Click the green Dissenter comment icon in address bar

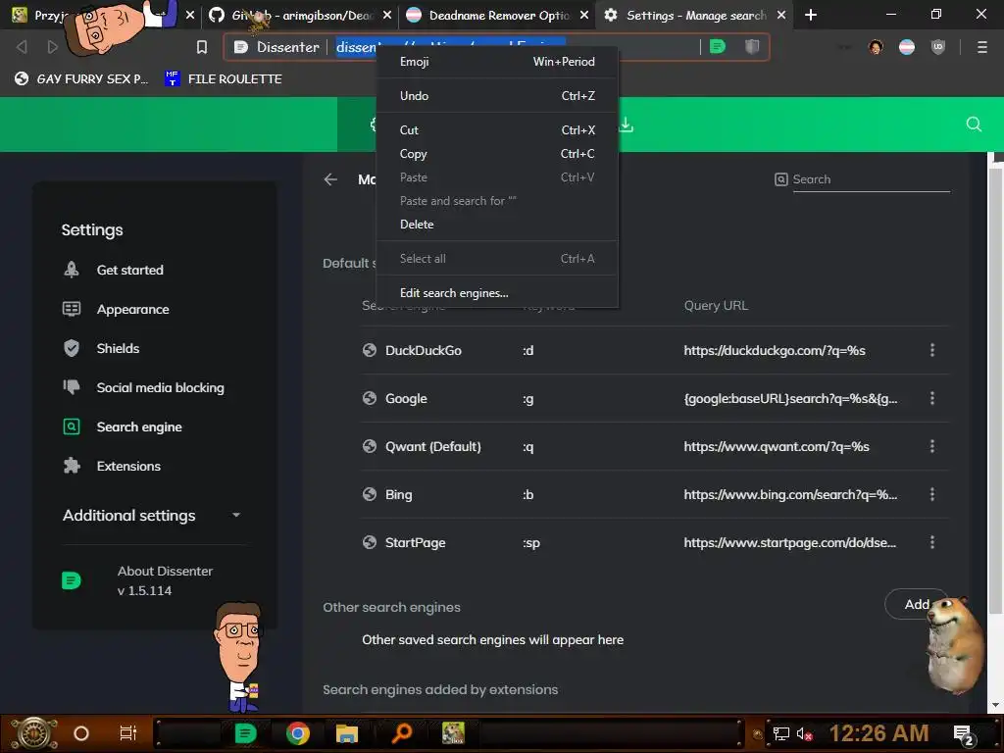(718, 46)
